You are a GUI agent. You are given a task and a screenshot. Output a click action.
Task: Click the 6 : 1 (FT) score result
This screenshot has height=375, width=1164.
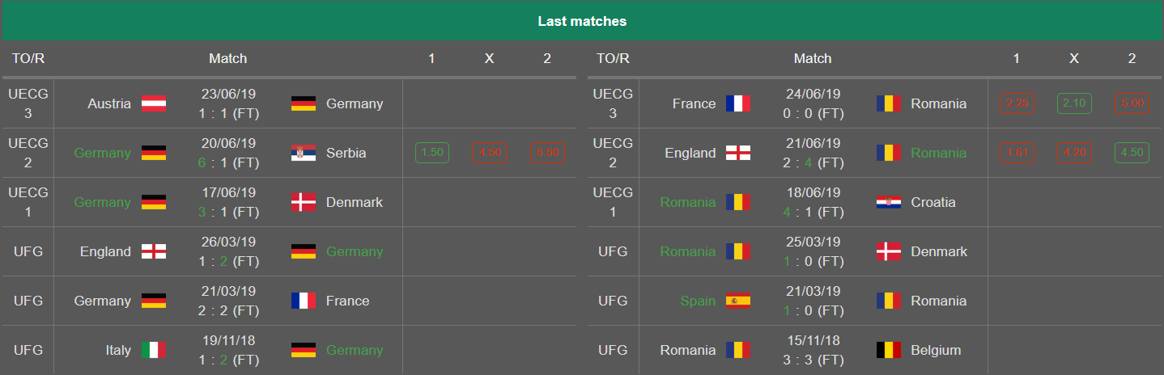[228, 162]
